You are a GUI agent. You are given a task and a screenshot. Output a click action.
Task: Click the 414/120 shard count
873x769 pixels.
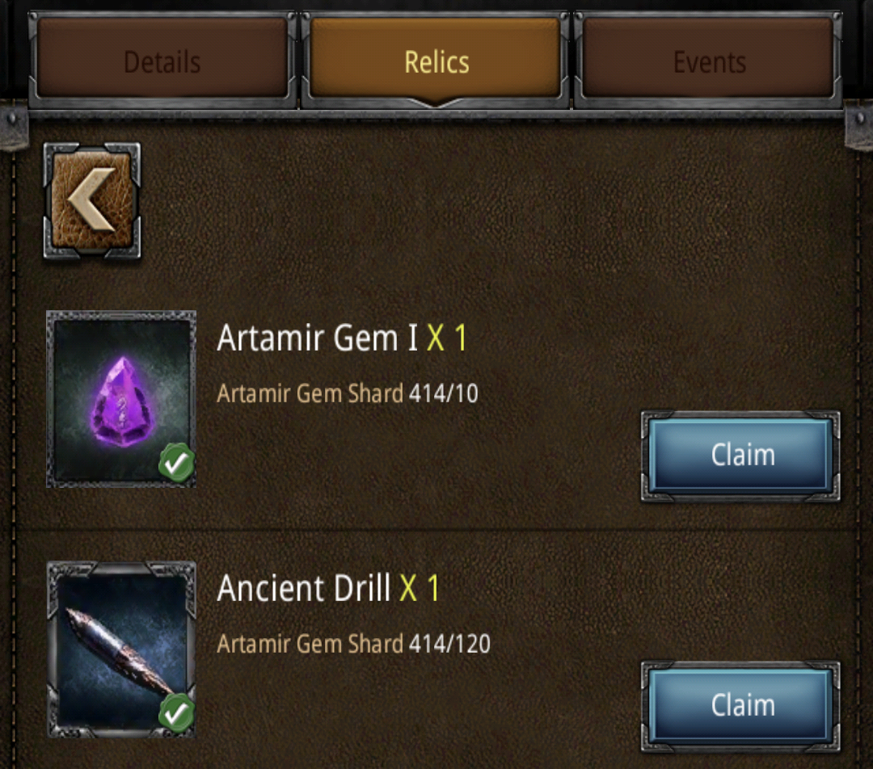(x=450, y=644)
